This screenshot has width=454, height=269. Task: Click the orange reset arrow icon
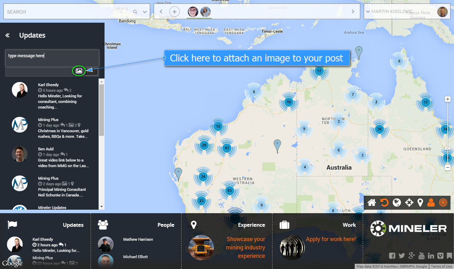tap(384, 203)
